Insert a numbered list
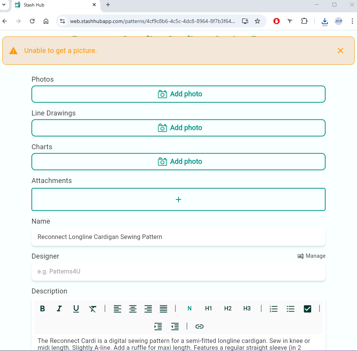The height and width of the screenshot is (351, 357). [273, 308]
